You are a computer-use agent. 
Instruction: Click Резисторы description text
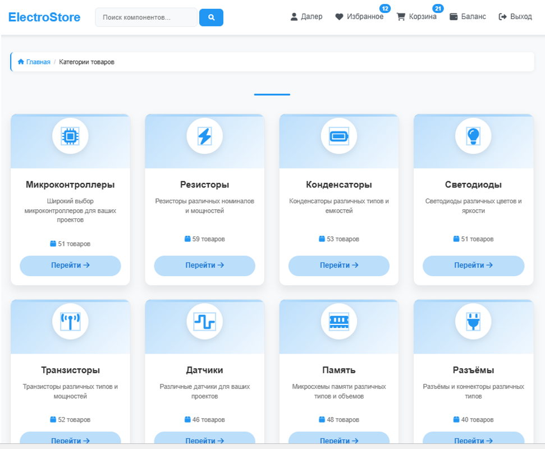(205, 206)
